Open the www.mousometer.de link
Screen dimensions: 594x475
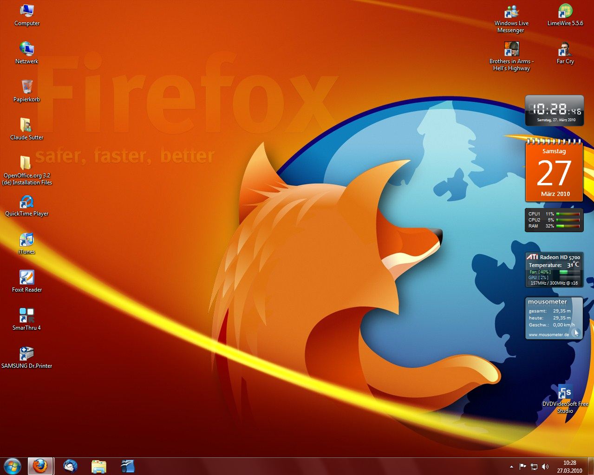pos(549,335)
